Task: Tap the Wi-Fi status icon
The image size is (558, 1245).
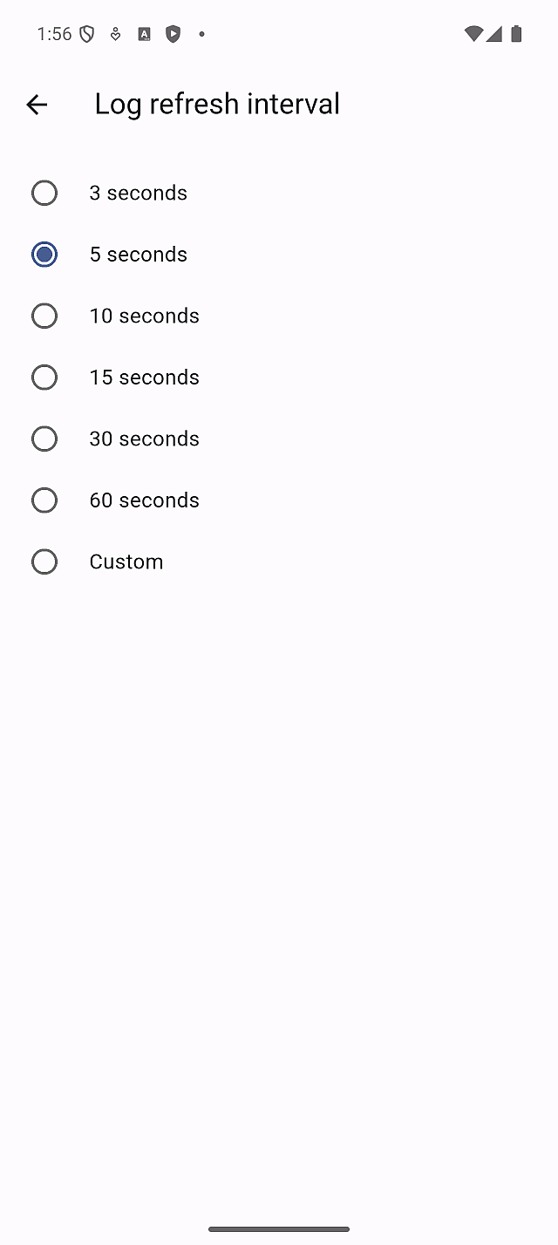Action: (x=473, y=34)
